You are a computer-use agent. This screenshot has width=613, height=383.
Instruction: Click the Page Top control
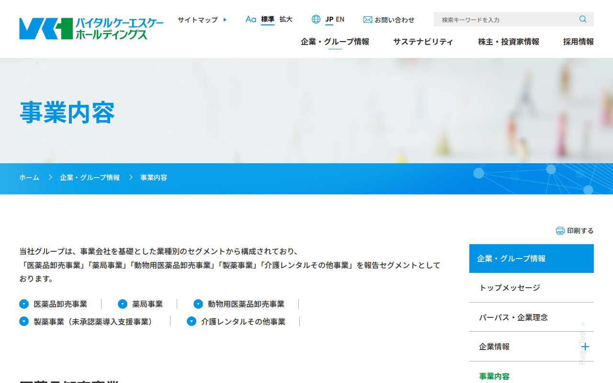[583, 343]
